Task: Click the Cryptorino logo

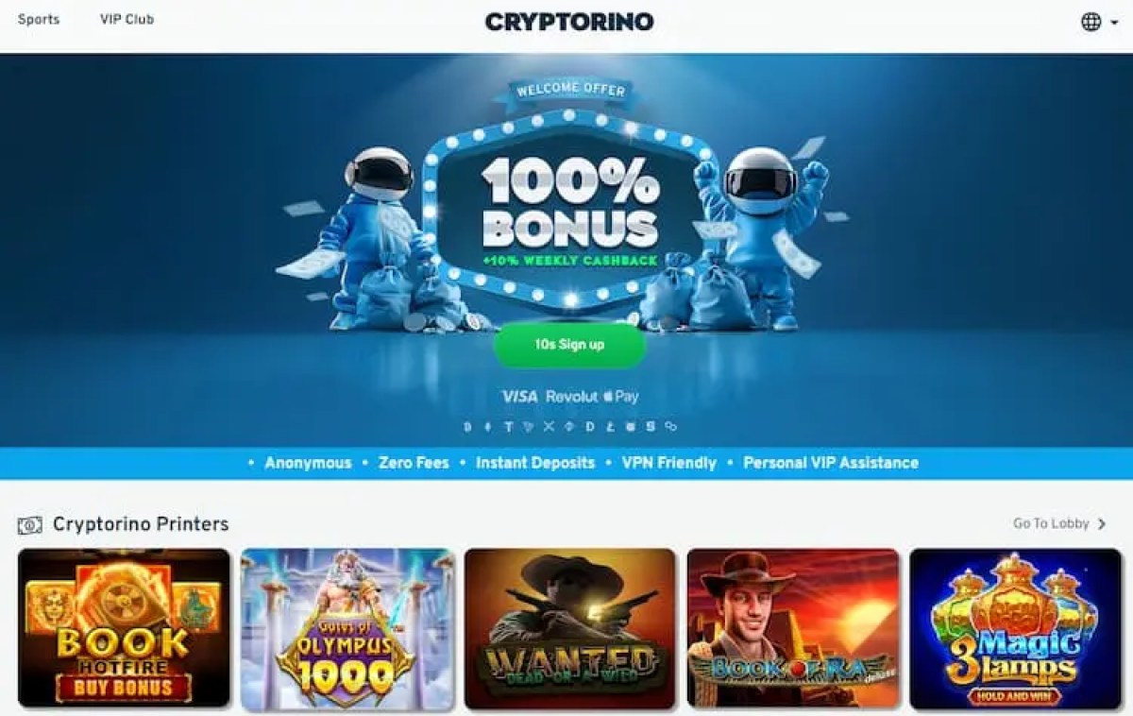Action: pos(568,22)
